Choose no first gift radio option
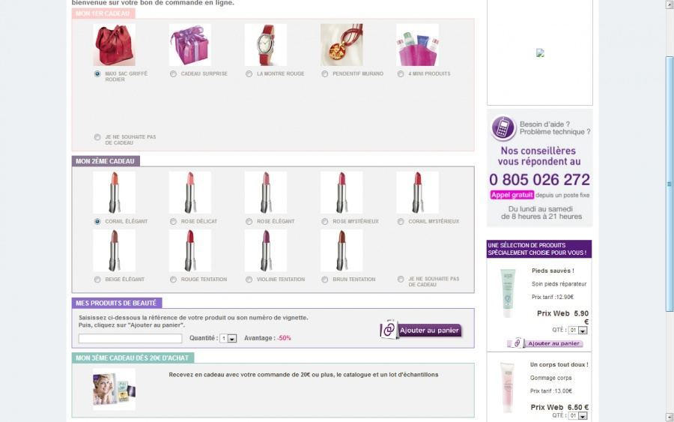Viewport: 674px width, 422px height. (x=97, y=137)
